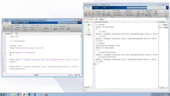
Task: Open the Clear Workspace dropdown arrow
Action: tap(122, 15)
